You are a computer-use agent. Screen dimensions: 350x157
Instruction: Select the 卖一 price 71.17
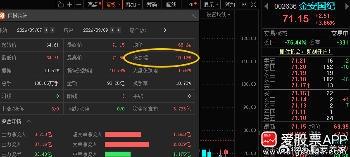pyautogui.click(x=298, y=85)
